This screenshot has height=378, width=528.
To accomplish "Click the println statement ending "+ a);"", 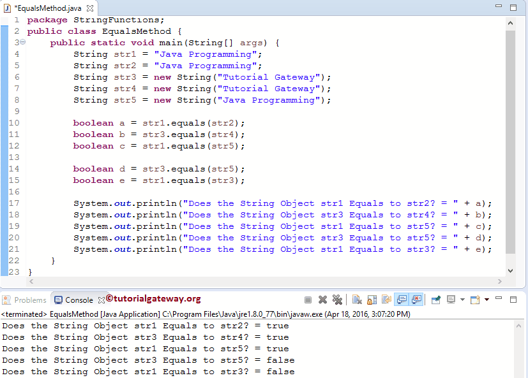I will [283, 203].
